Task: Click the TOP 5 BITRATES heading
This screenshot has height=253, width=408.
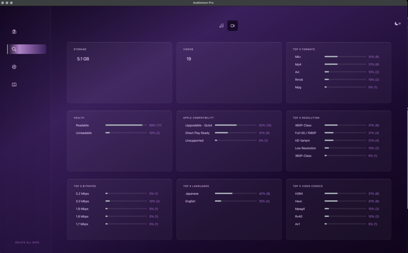Action: [84, 186]
